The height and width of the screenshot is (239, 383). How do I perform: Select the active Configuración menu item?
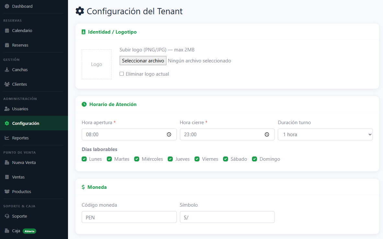click(34, 123)
